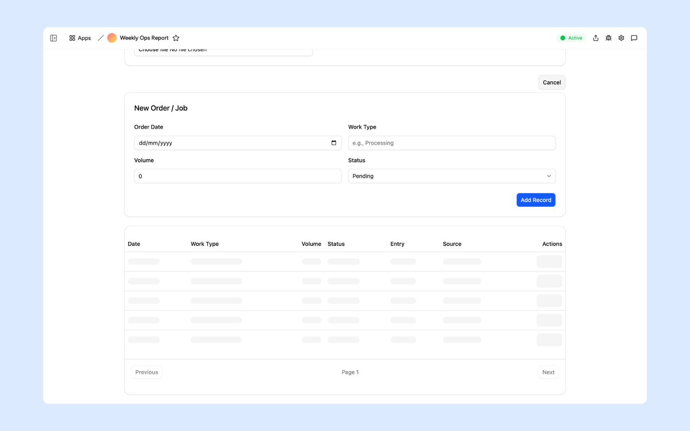Click the Add Record button
The width and height of the screenshot is (690, 431).
click(x=536, y=200)
